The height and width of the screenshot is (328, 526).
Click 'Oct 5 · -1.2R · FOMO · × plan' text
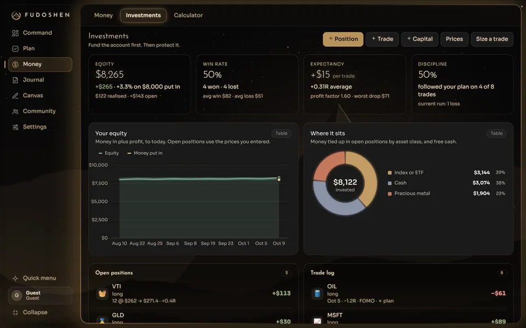(361, 301)
